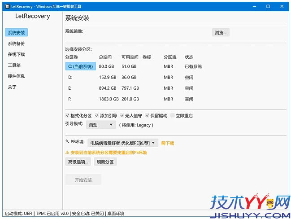Click the orange 需下载 link
The height and width of the screenshot is (219, 291).
tap(167, 143)
